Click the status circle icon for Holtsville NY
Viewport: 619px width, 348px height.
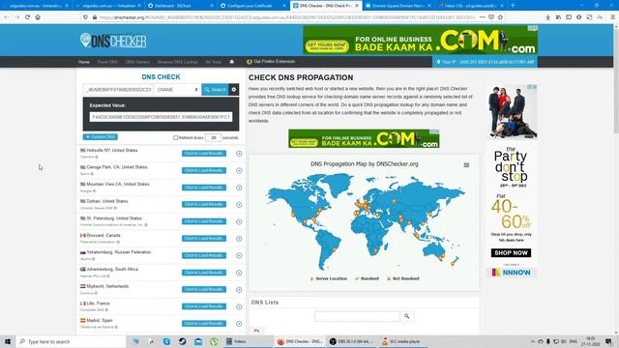239,154
